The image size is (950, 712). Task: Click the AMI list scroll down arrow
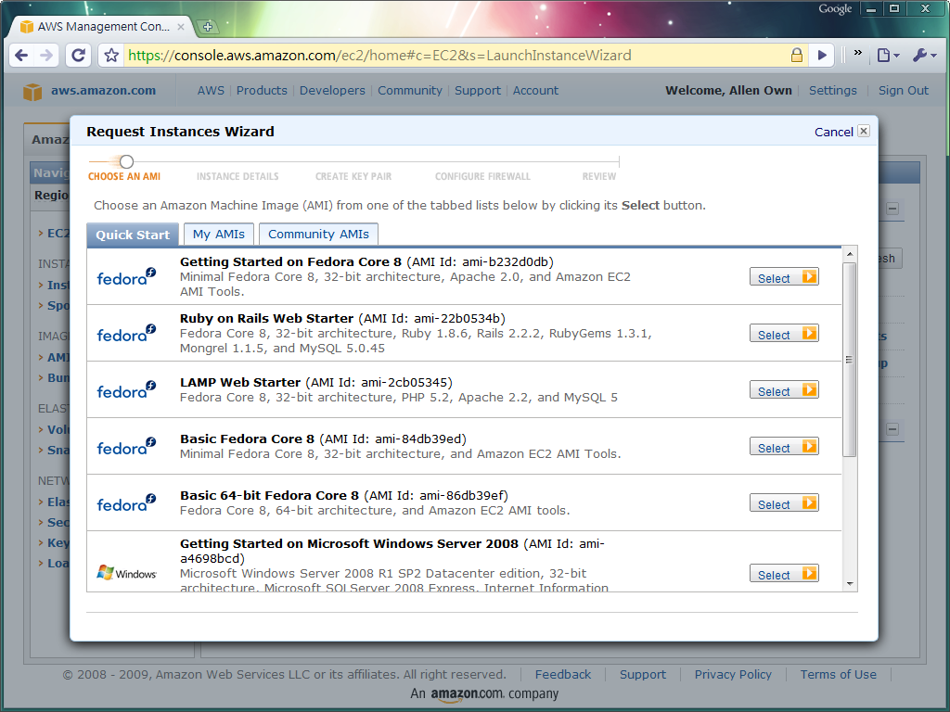pyautogui.click(x=850, y=584)
